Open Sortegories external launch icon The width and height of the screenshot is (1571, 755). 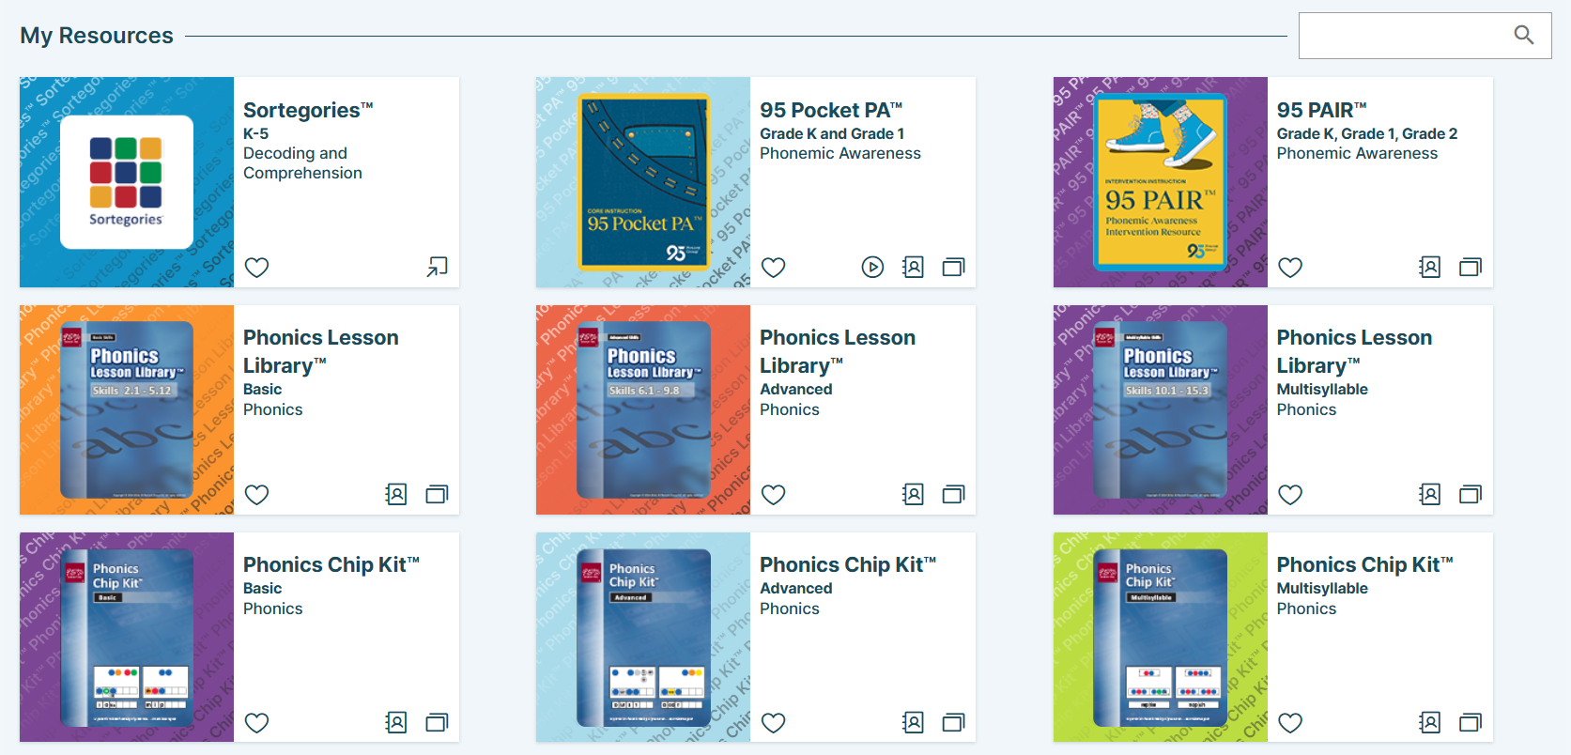(x=437, y=267)
